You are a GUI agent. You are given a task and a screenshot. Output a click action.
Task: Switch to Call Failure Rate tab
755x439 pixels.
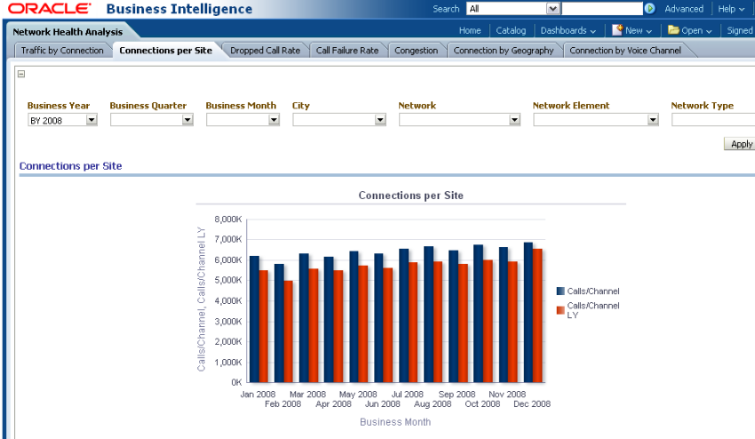pos(347,50)
